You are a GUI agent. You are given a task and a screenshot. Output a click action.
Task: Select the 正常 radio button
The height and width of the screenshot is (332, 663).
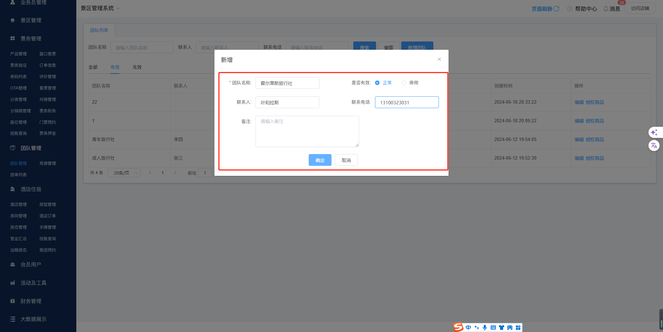(x=377, y=83)
